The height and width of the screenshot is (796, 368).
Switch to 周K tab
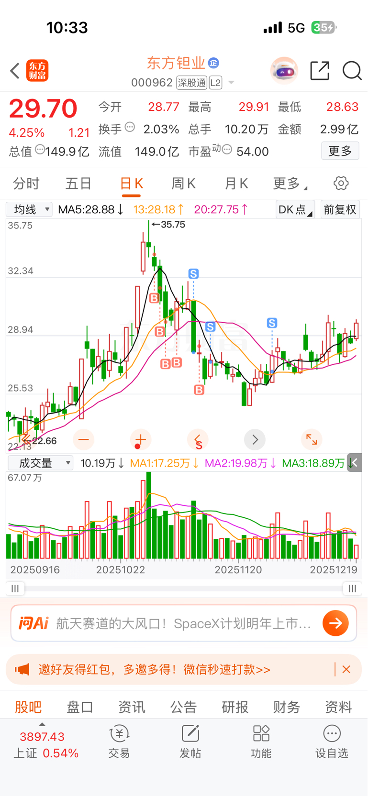pyautogui.click(x=184, y=184)
